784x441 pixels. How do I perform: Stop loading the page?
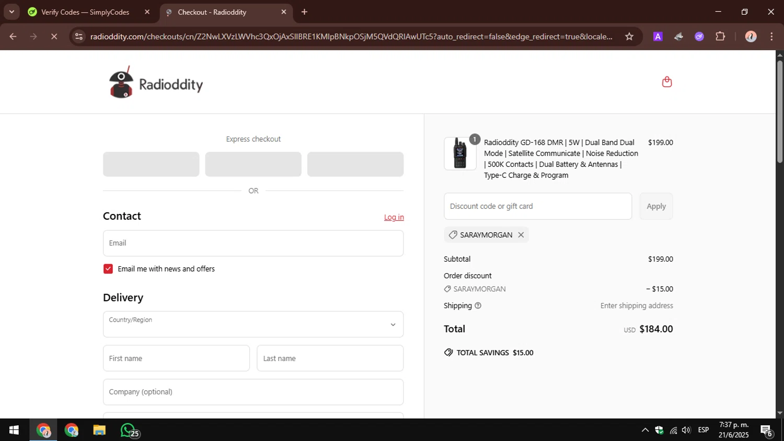tap(54, 37)
